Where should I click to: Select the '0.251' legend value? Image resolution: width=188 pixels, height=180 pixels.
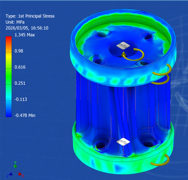coord(20,83)
